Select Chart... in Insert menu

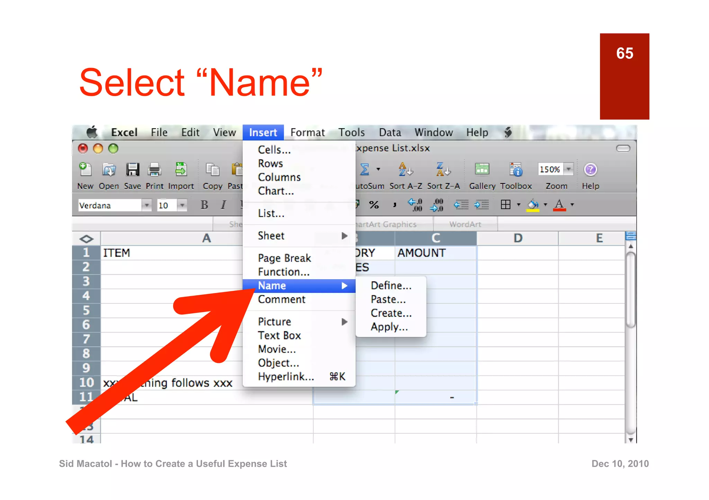tap(299, 191)
